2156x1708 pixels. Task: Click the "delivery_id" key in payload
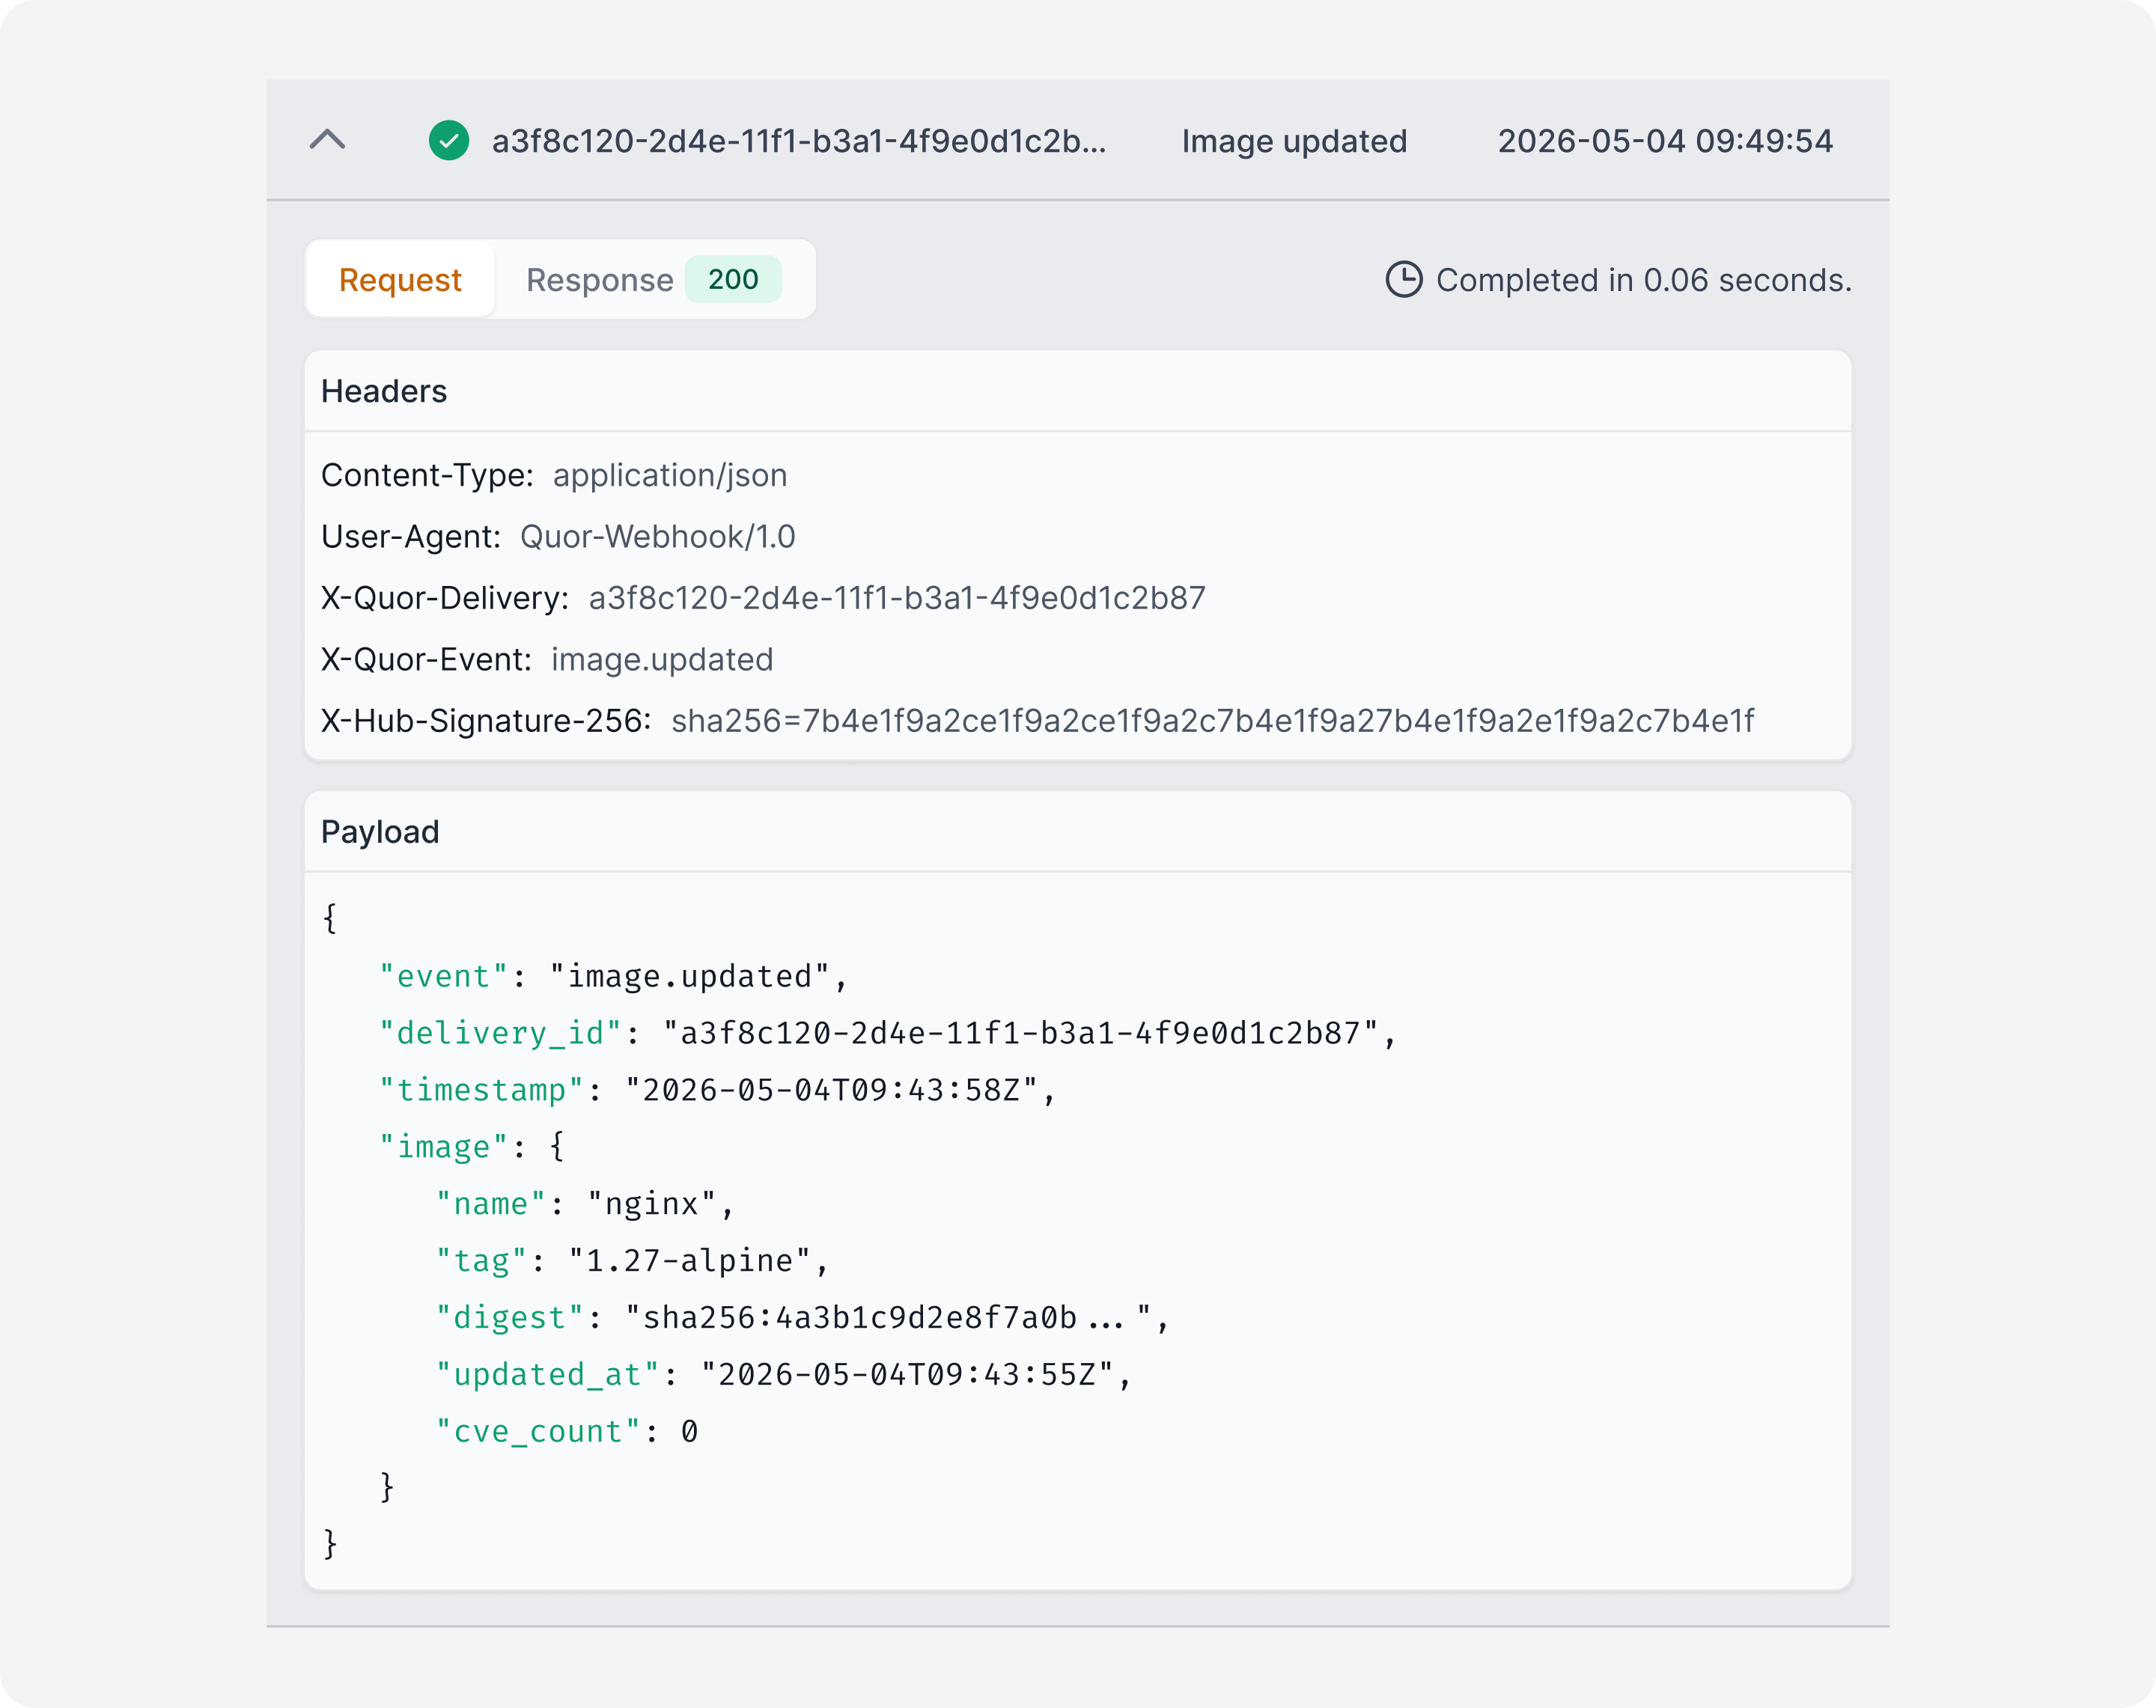(500, 1033)
